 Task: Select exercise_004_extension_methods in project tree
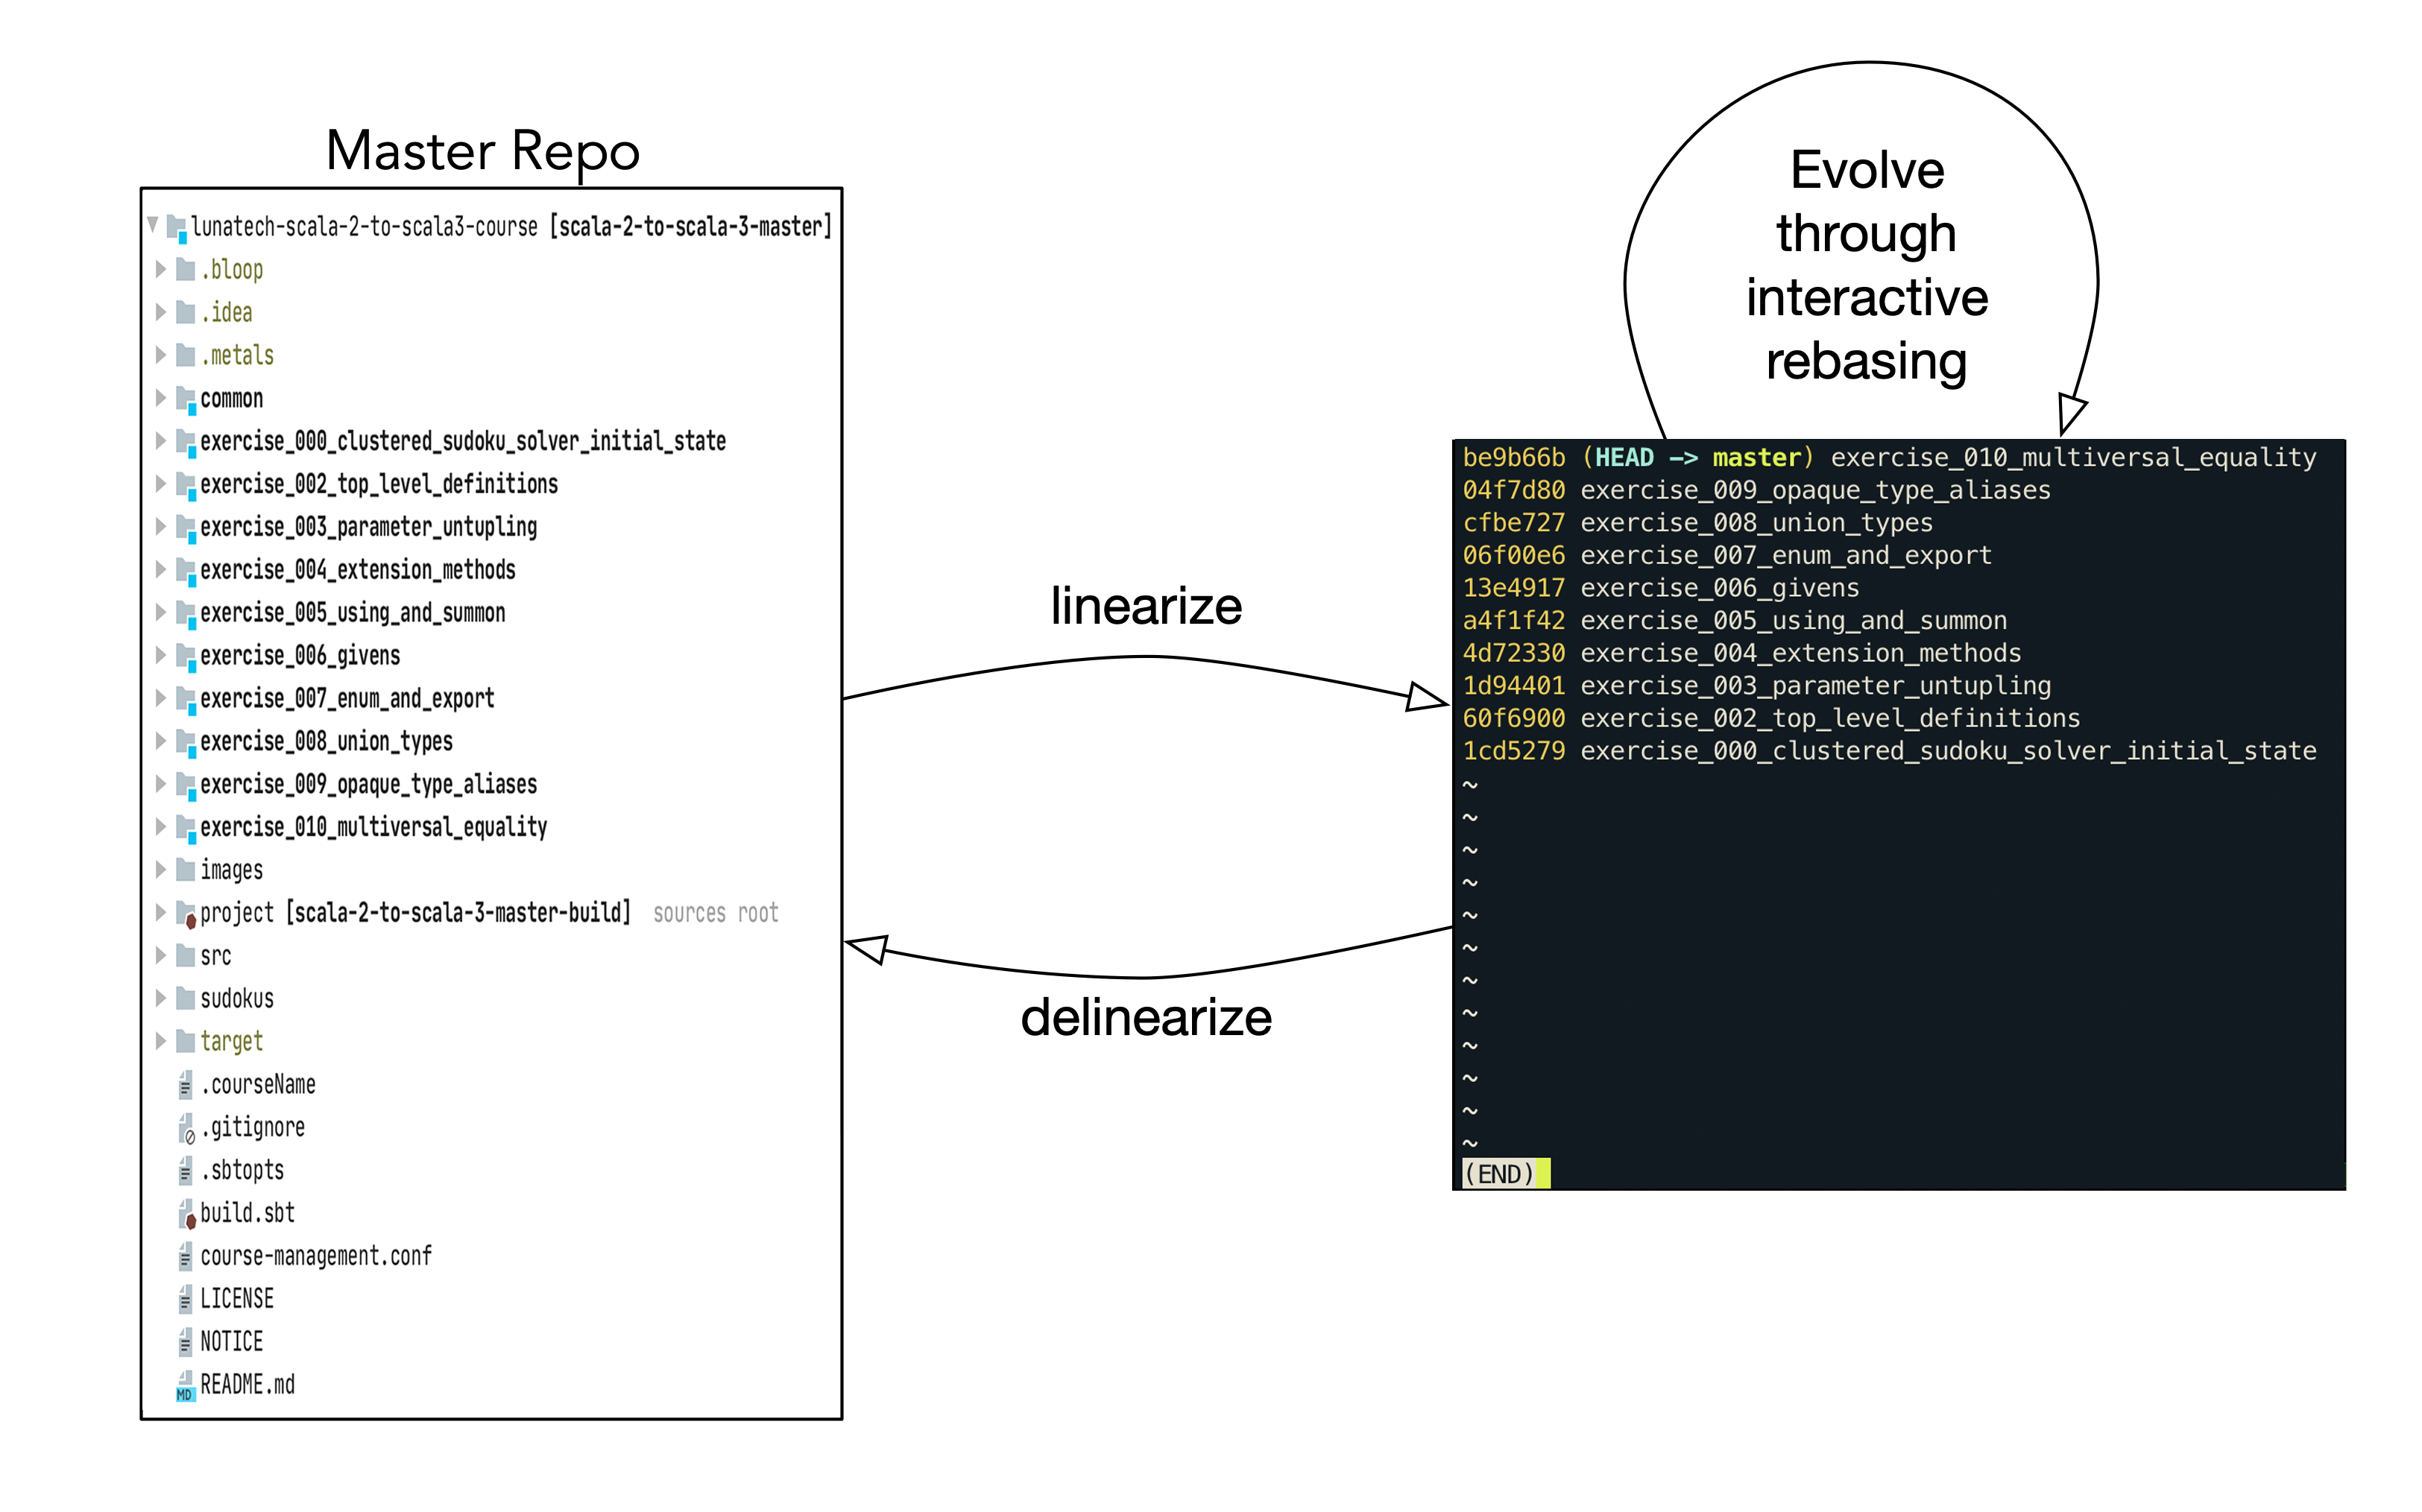(x=357, y=570)
